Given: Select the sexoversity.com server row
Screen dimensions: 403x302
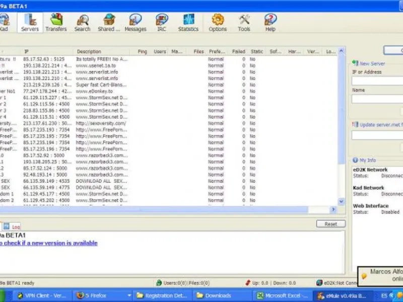Looking at the screenshot, I should coord(169,123).
